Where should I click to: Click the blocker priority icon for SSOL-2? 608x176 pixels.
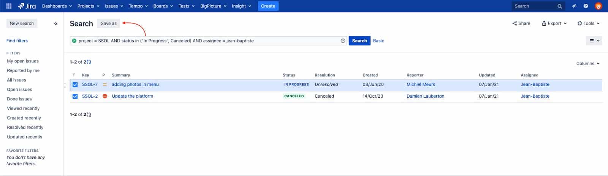tap(105, 96)
